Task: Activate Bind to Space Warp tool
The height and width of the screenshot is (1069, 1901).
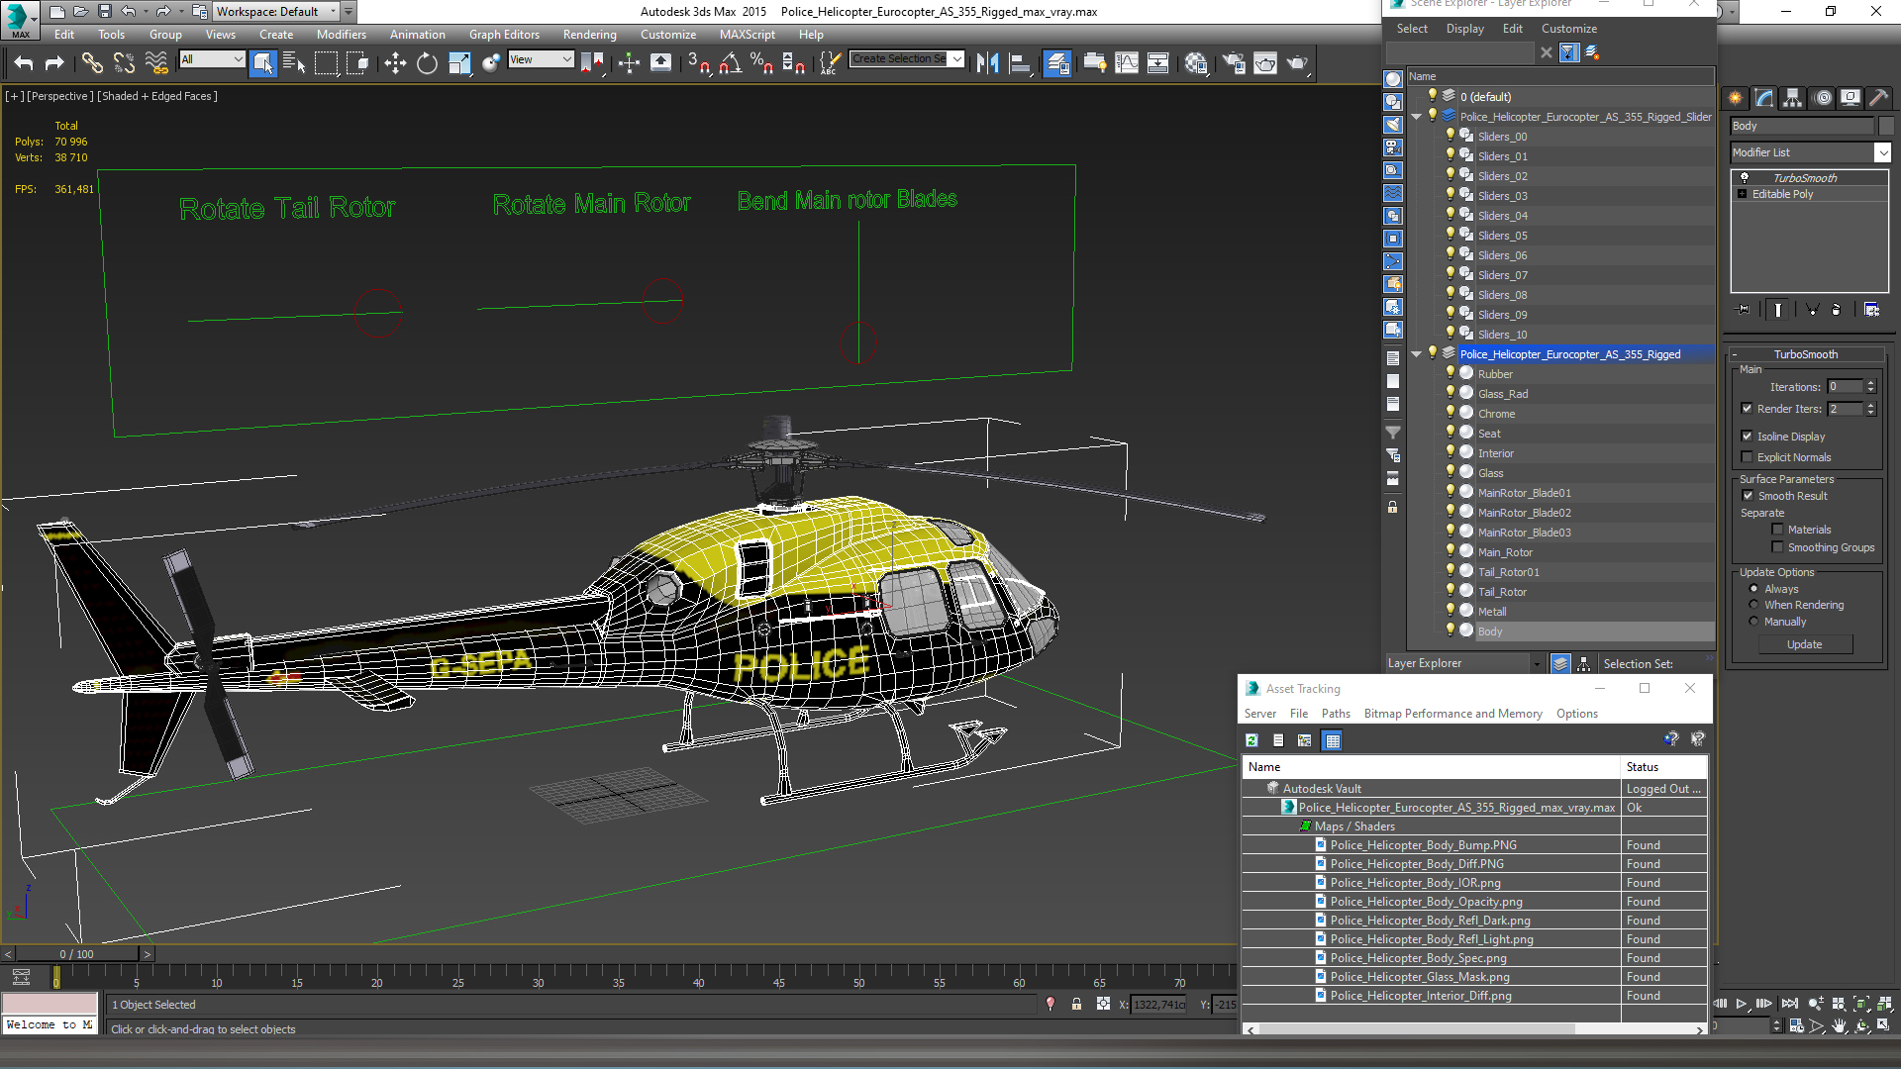Action: 156,63
